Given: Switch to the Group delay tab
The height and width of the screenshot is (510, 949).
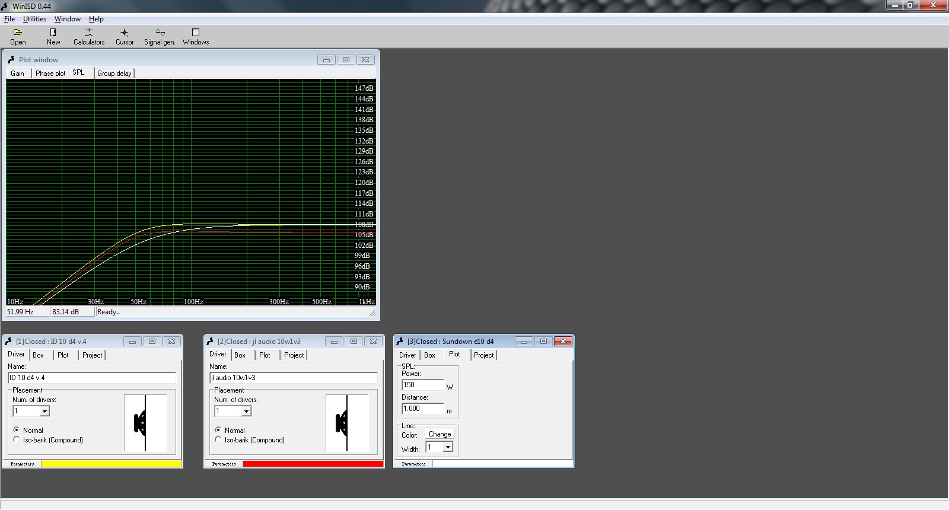Looking at the screenshot, I should [114, 74].
